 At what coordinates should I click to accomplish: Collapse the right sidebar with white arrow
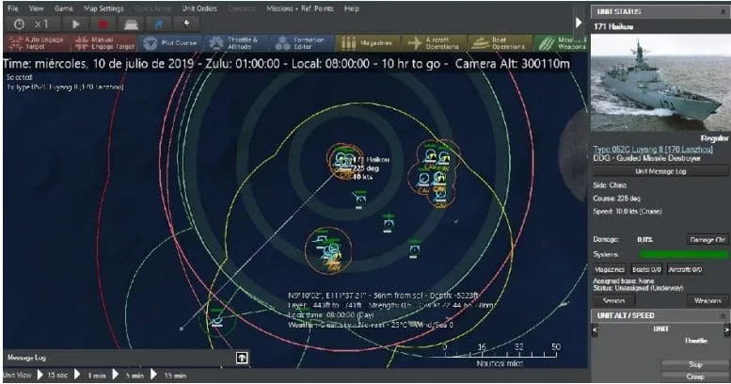(579, 23)
